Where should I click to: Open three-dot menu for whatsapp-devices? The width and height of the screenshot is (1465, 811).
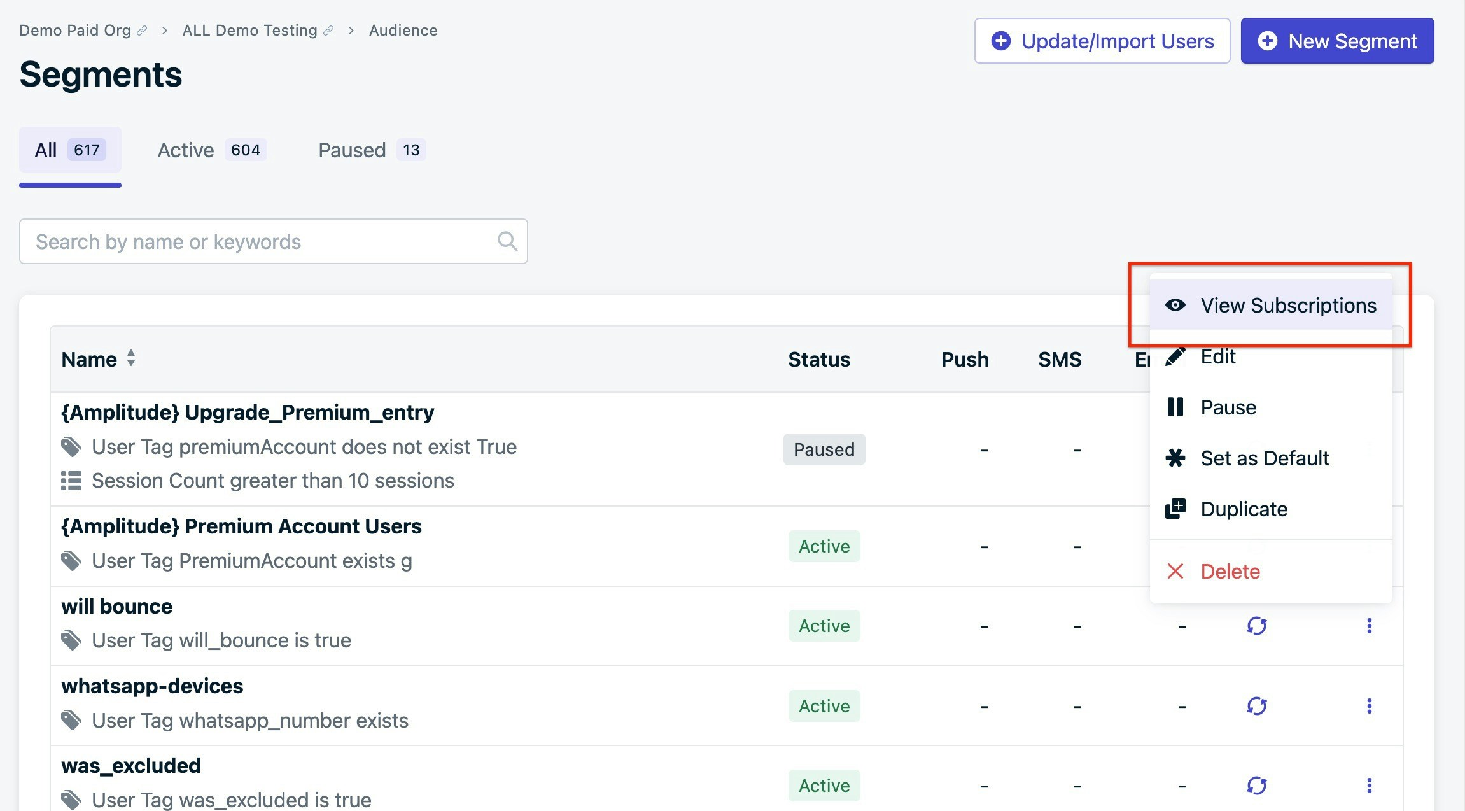[1369, 706]
